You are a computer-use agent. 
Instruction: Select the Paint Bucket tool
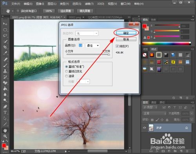coord(5,89)
